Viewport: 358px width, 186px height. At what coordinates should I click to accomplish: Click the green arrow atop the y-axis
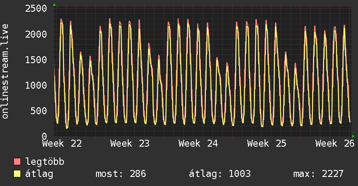54,5
